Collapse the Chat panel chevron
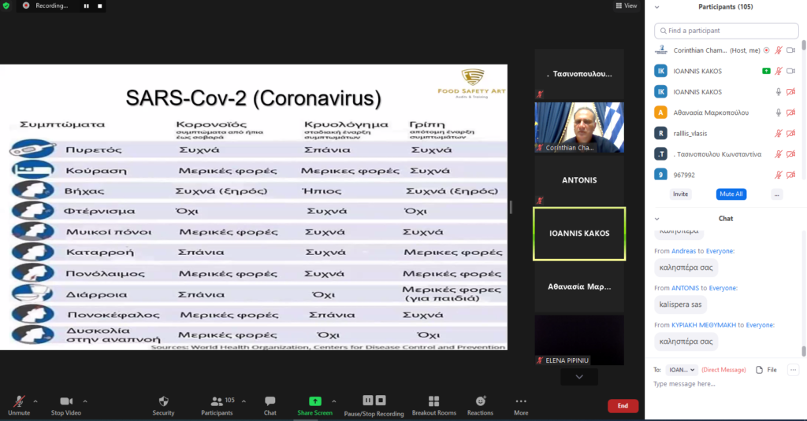Viewport: 807px width, 421px height. tap(657, 218)
